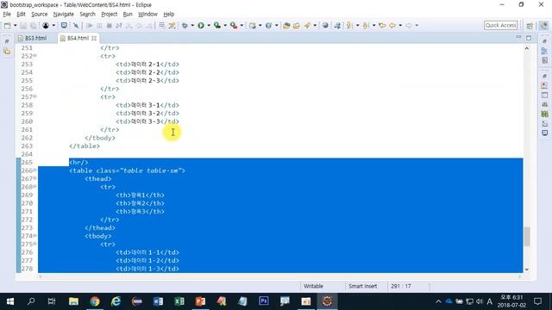The width and height of the screenshot is (552, 310).
Task: Click the Suspend debug icon
Action: coord(99,25)
